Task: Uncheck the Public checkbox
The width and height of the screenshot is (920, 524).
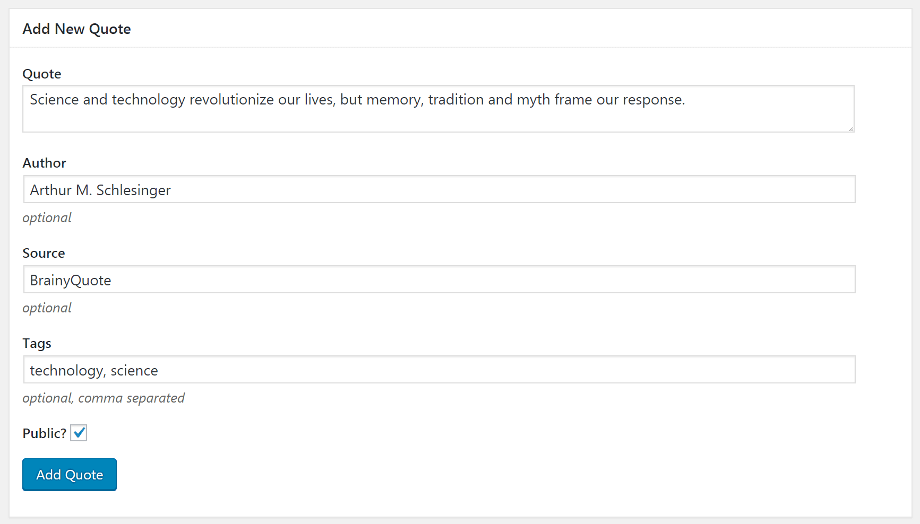Action: [79, 433]
